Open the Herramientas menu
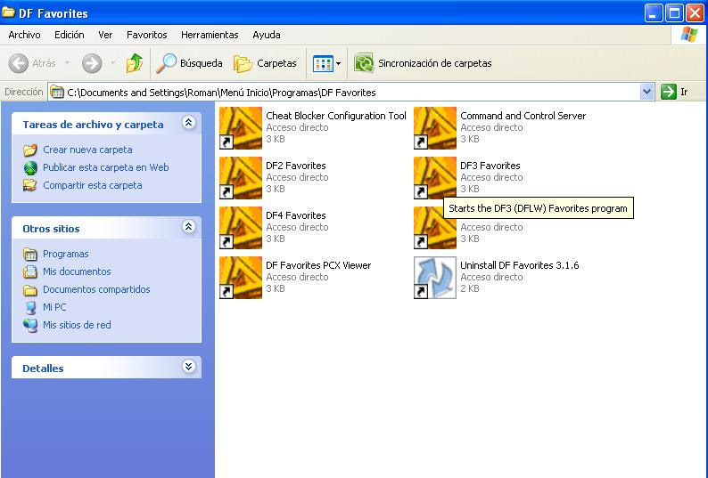 [x=210, y=35]
